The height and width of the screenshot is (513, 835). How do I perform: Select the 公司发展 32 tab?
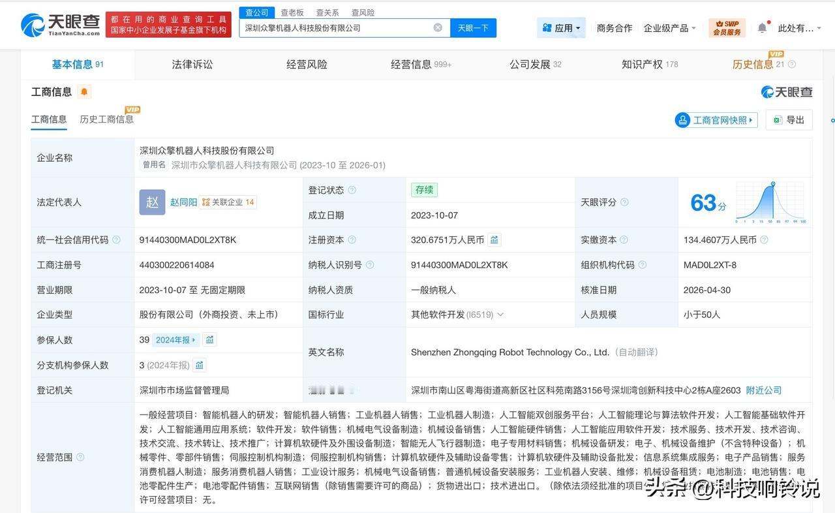pos(535,64)
